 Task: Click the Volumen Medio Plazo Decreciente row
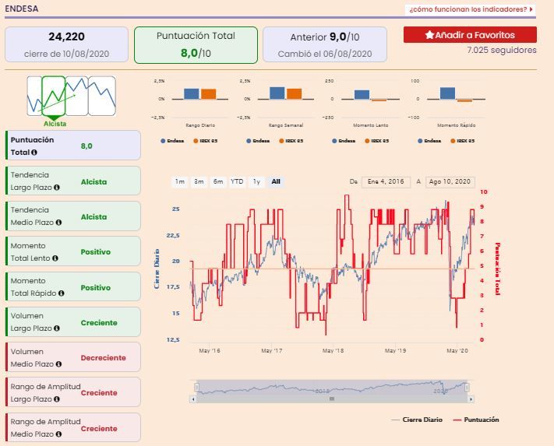click(73, 356)
